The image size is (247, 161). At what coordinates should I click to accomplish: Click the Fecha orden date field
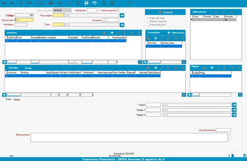pyautogui.click(x=24, y=20)
